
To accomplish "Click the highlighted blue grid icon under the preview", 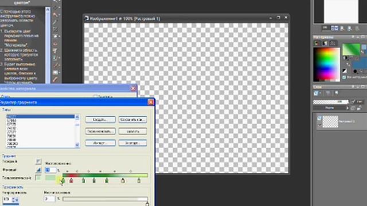I will [334, 28].
